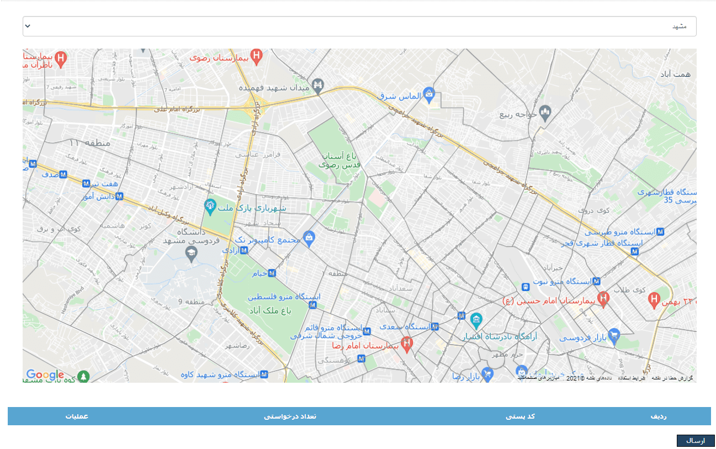Click the تعداد درخواستی column header
Viewport: 716px width, 449px height.
coord(290,416)
